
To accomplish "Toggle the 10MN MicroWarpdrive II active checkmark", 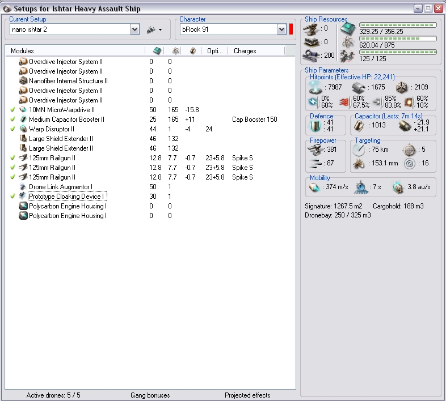I will pyautogui.click(x=12, y=110).
